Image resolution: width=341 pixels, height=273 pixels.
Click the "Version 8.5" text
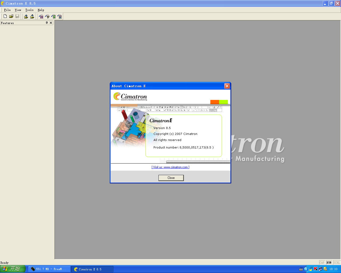[x=162, y=128]
